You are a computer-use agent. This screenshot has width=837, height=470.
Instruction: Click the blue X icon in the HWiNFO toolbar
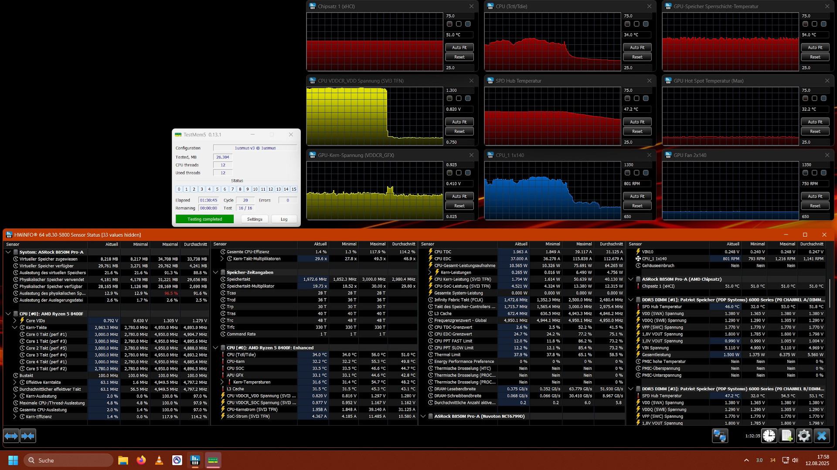point(822,436)
